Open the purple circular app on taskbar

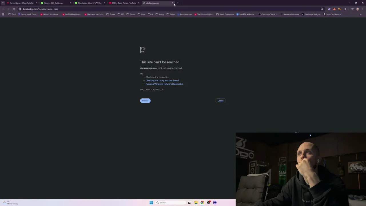click(215, 203)
